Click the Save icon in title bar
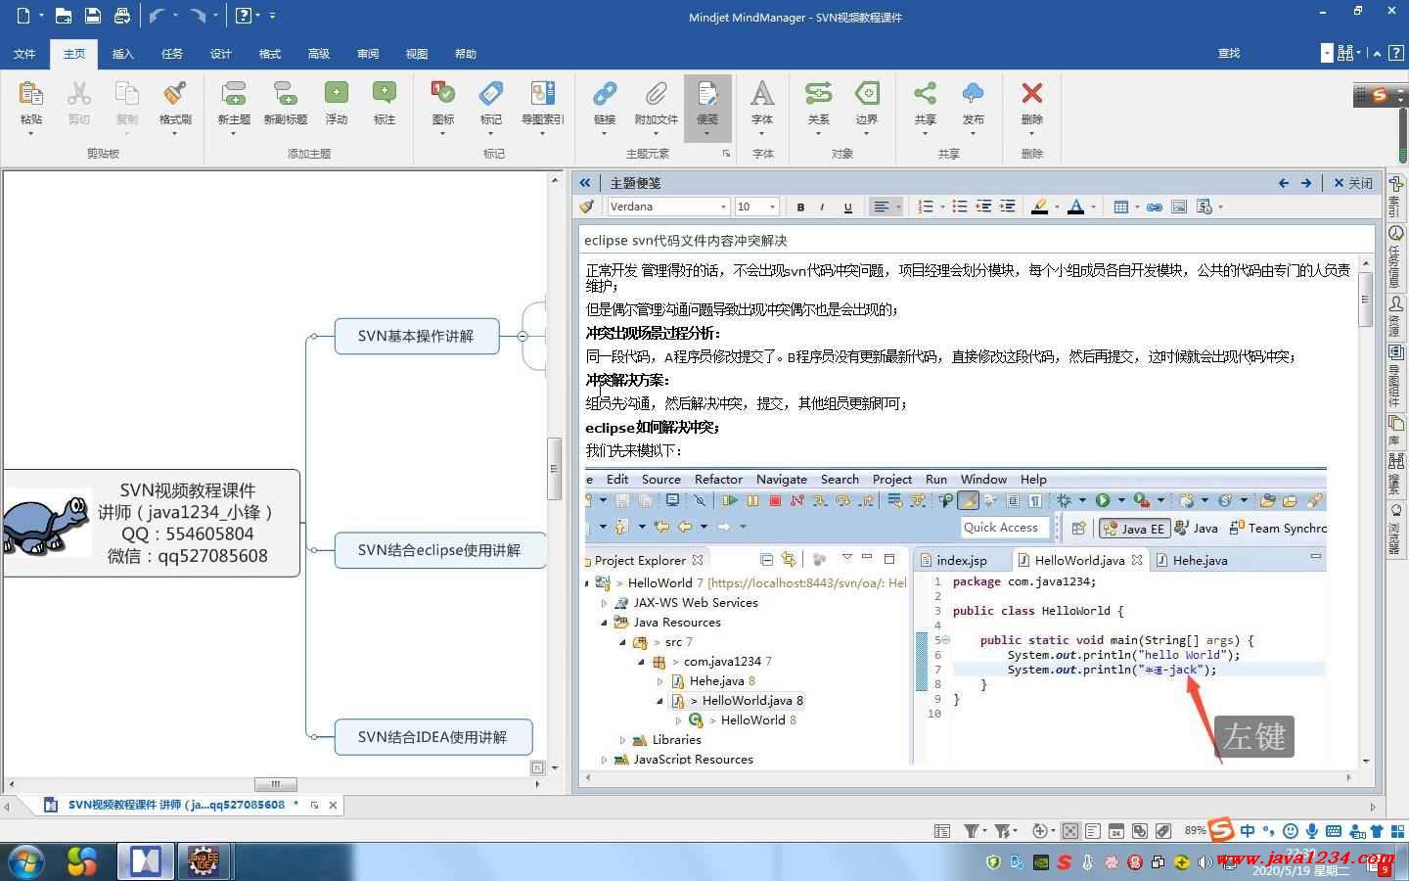This screenshot has width=1409, height=881. click(92, 16)
